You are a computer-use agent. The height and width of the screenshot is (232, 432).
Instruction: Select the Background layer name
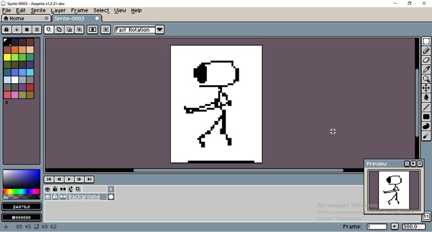(84, 196)
